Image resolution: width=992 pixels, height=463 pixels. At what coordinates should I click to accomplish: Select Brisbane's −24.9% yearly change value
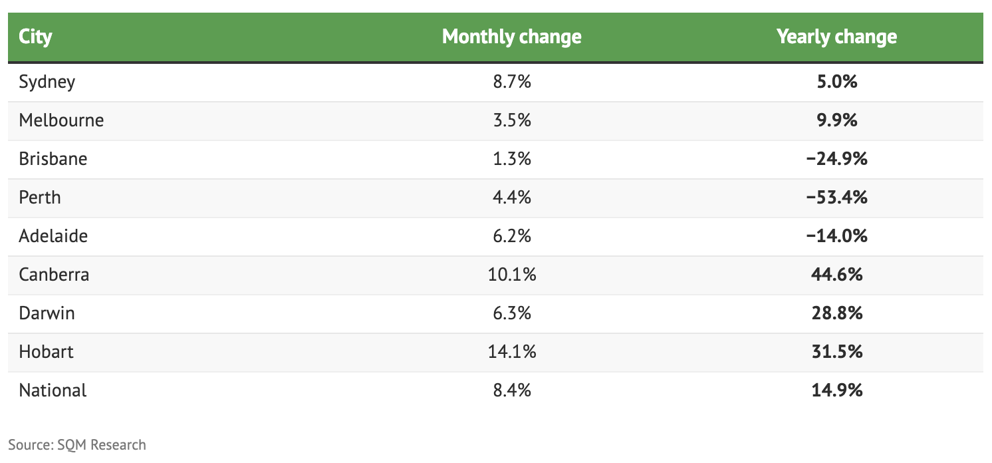click(836, 160)
